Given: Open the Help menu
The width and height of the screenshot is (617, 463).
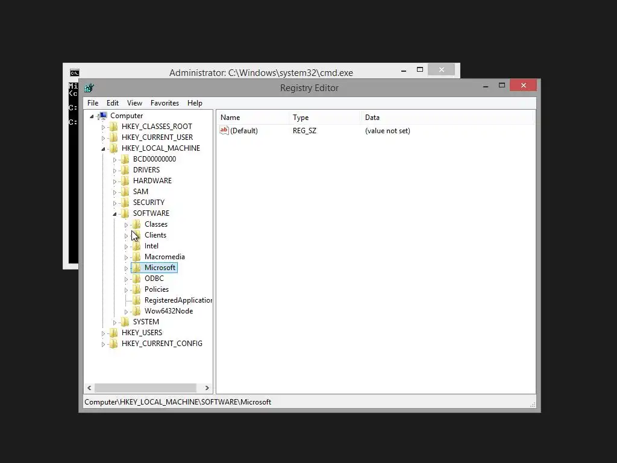Looking at the screenshot, I should pos(195,102).
